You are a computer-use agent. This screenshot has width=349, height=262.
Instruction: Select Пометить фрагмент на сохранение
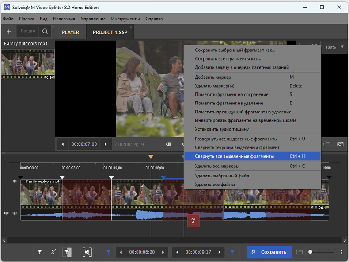pos(252,95)
